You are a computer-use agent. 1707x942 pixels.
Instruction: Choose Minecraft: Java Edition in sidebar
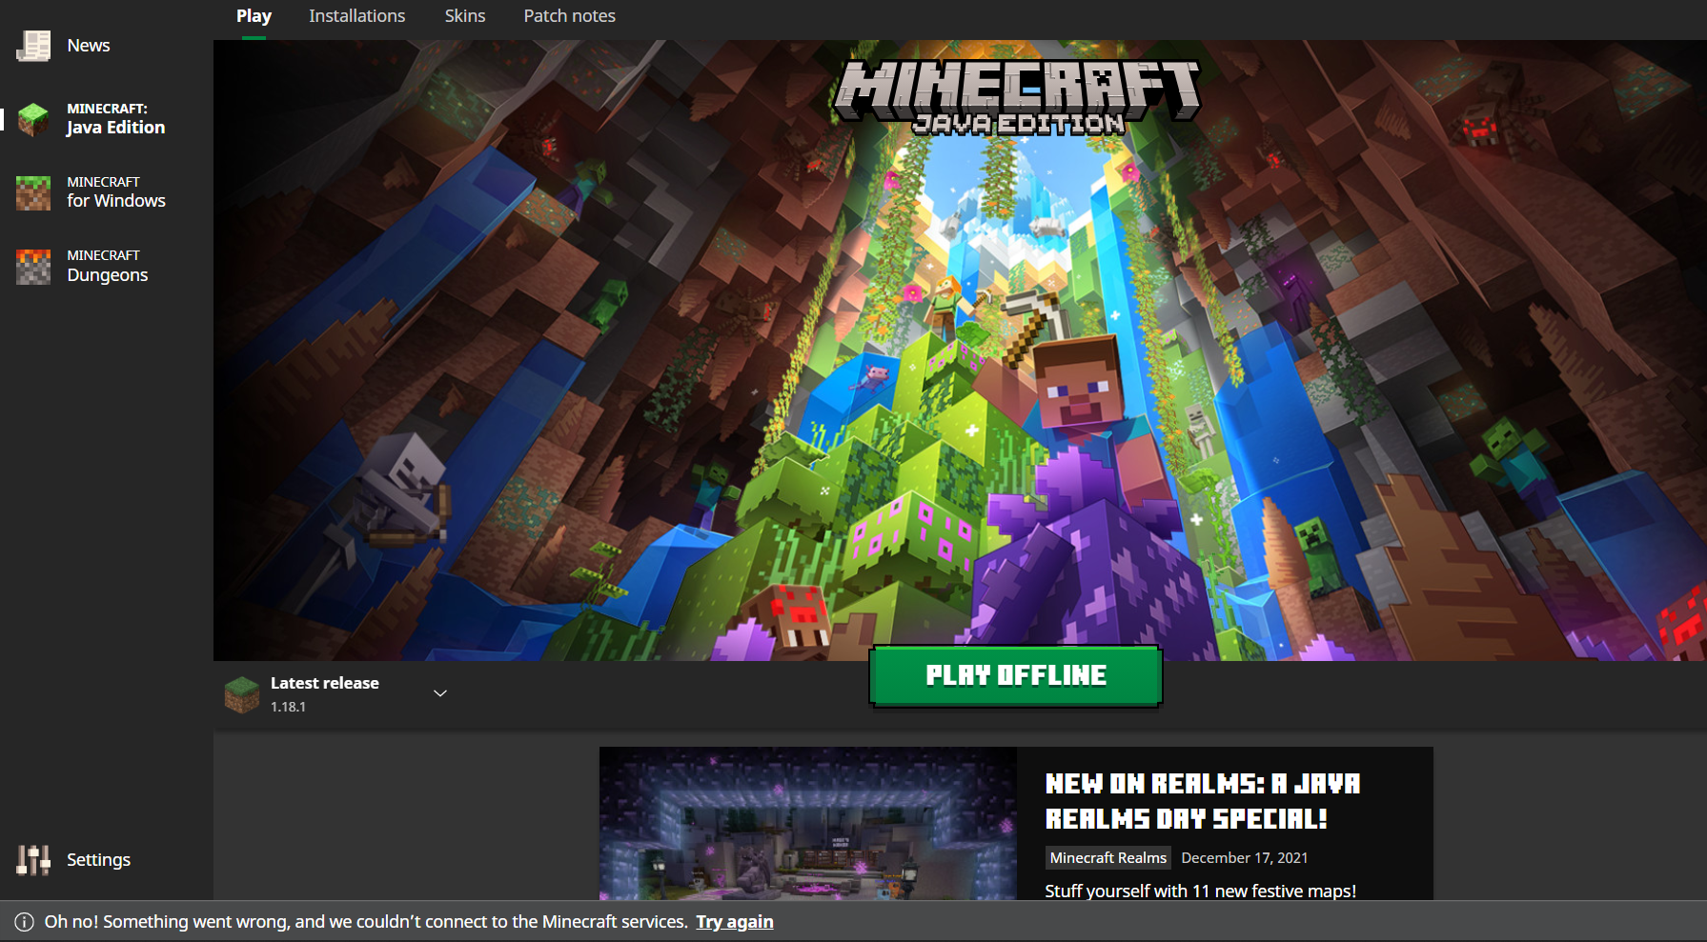point(107,119)
